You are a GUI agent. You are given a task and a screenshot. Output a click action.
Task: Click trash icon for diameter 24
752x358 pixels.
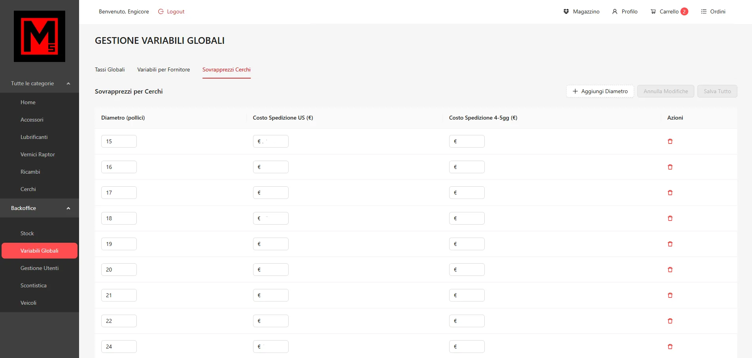pos(670,347)
